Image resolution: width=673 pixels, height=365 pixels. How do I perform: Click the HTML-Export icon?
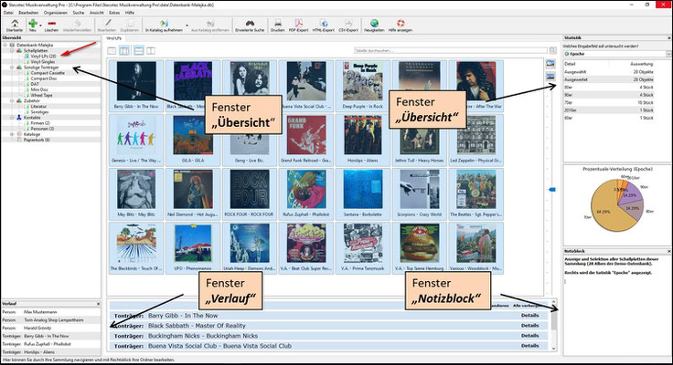pos(324,26)
